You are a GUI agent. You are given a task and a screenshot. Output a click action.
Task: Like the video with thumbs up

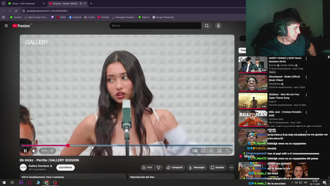coord(147,167)
